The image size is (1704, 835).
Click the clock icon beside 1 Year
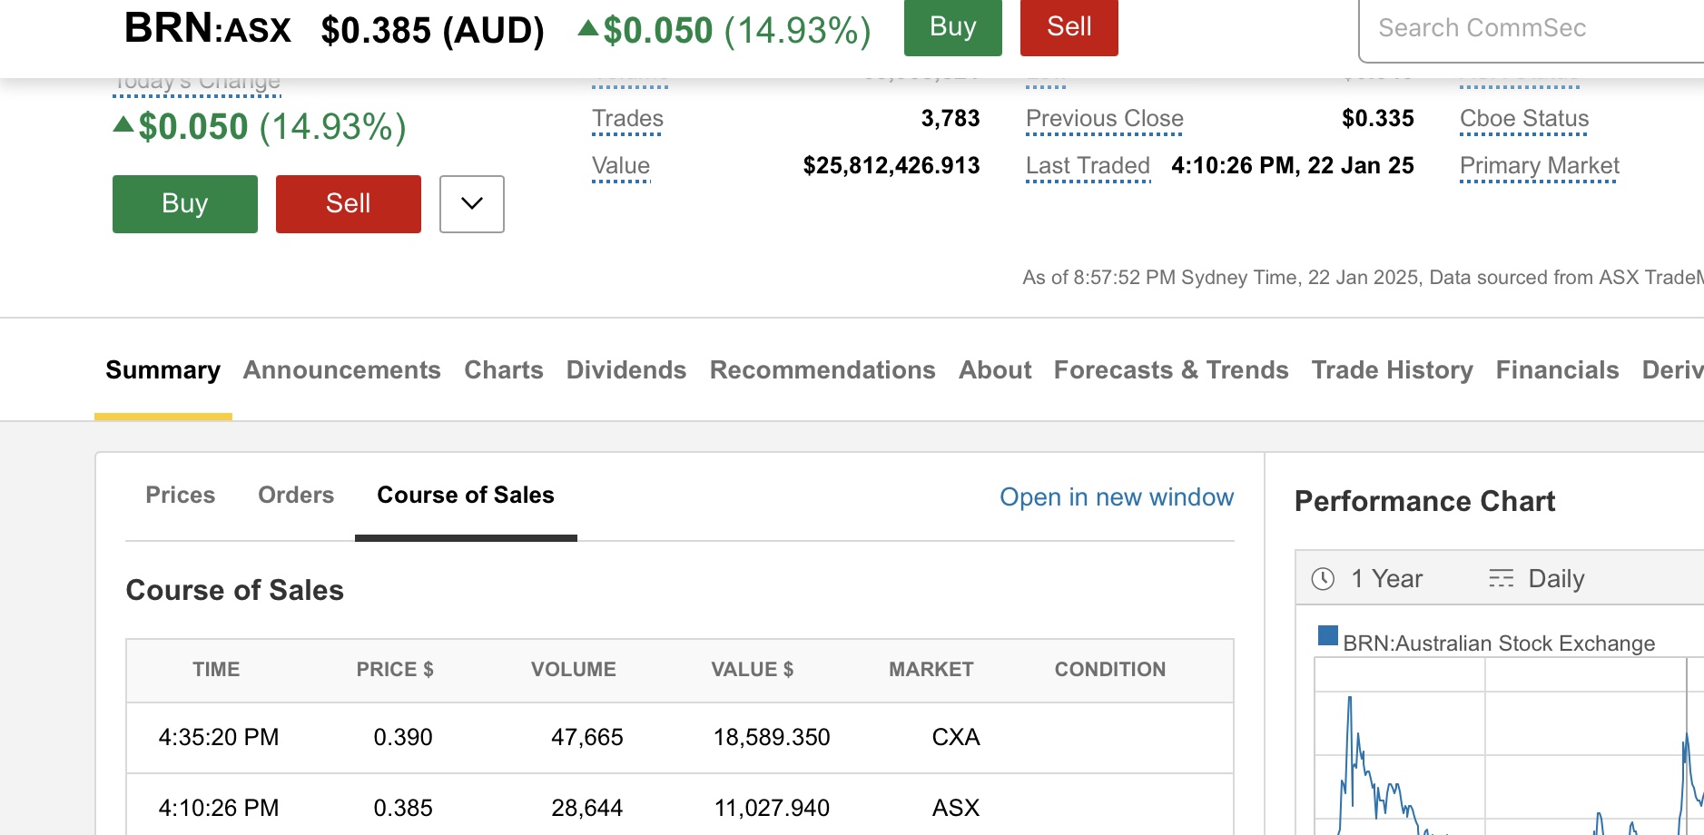[x=1324, y=579]
